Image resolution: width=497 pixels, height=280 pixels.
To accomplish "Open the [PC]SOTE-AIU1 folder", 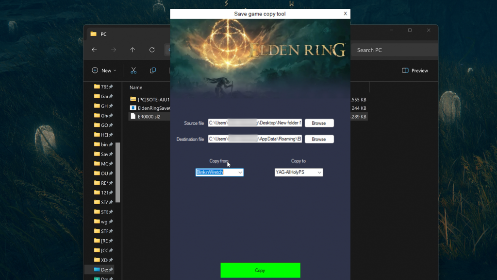I will tap(153, 99).
